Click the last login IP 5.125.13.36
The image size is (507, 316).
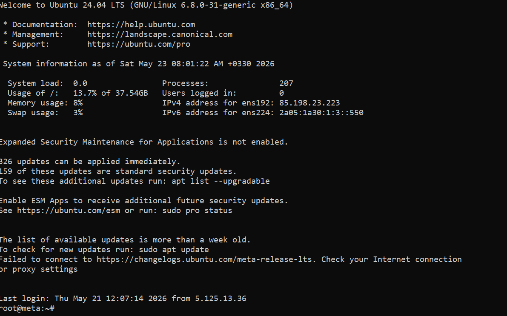point(221,298)
